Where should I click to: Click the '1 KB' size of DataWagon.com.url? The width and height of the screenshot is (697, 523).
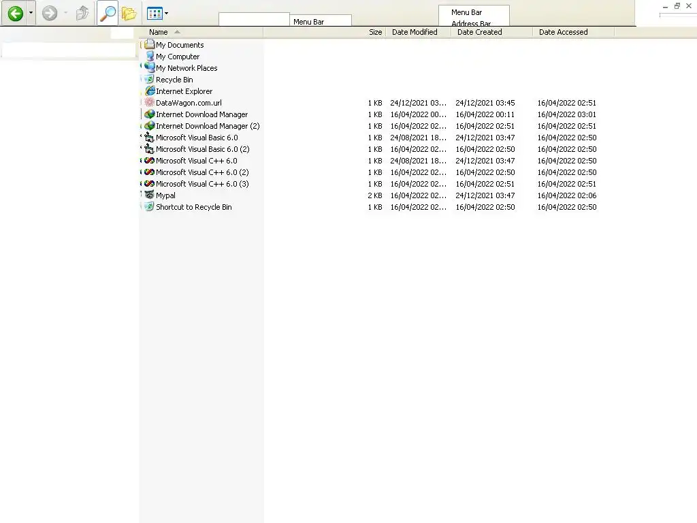coord(375,103)
